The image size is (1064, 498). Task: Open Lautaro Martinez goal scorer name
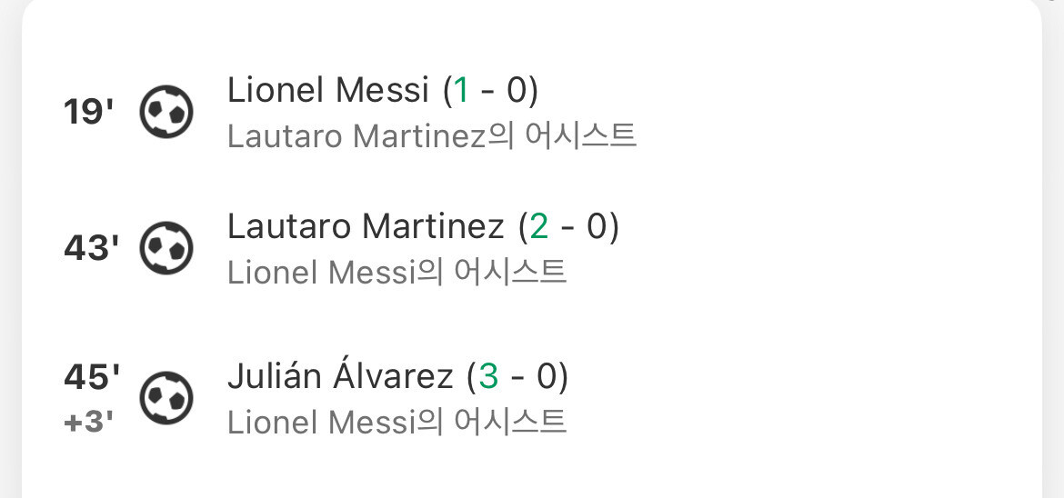[366, 226]
